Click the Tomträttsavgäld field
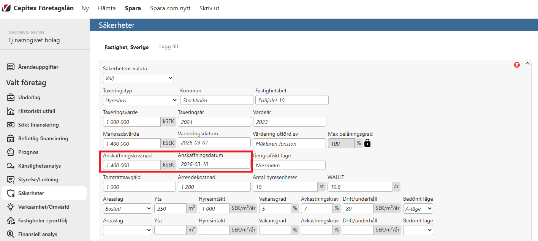The height and width of the screenshot is (241, 538). [x=139, y=187]
